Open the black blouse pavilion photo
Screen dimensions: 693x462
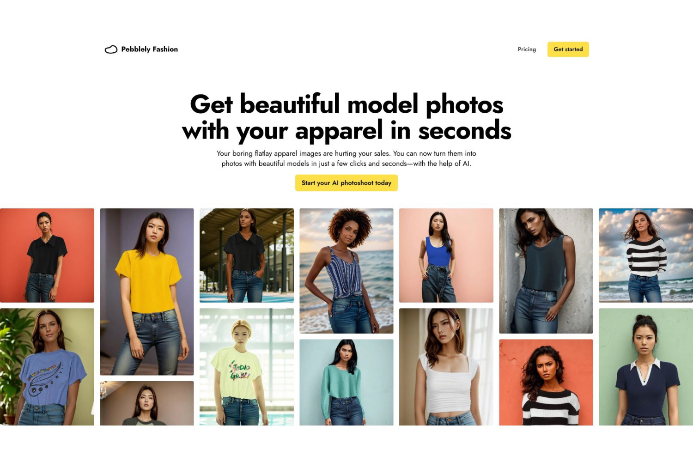pos(247,255)
